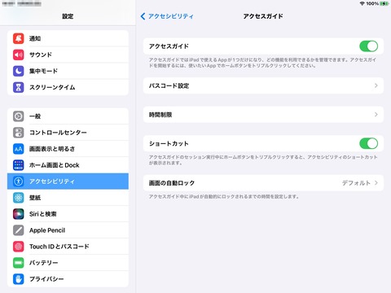Open パスコード設定 via its chevron
391x293 pixels.
376,85
